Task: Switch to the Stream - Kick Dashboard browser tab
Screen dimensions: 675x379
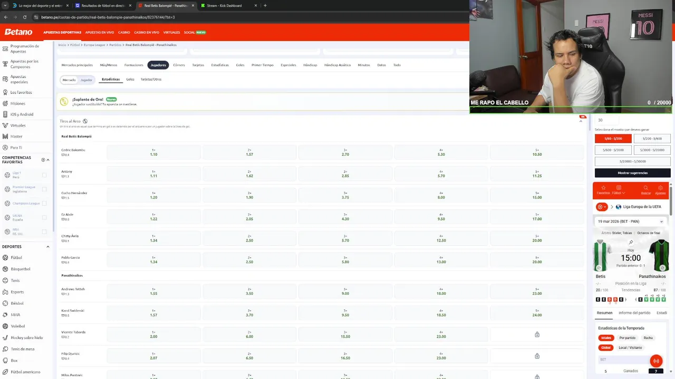Action: click(x=229, y=5)
